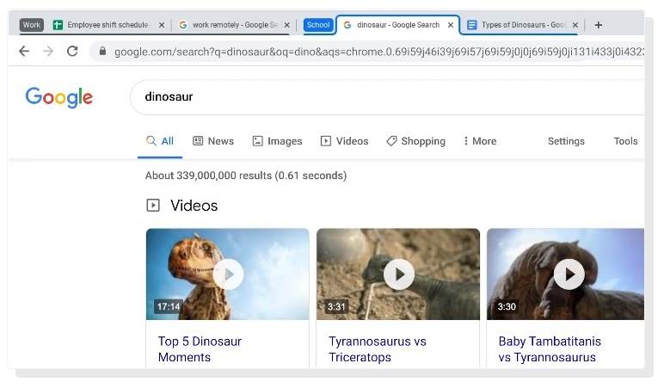Open search Tools options
Viewport: 664px width, 388px height.
[625, 141]
